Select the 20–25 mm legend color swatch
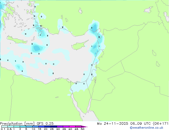This screenshot has width=169, height=130. (48, 127)
